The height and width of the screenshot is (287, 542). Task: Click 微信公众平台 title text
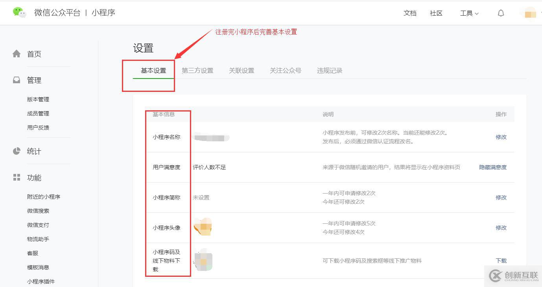coord(57,13)
